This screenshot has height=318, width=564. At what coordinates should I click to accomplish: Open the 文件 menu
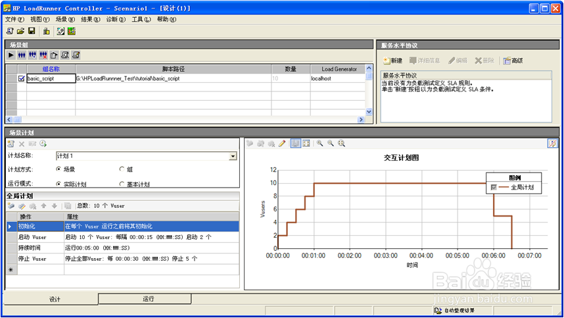(x=14, y=20)
